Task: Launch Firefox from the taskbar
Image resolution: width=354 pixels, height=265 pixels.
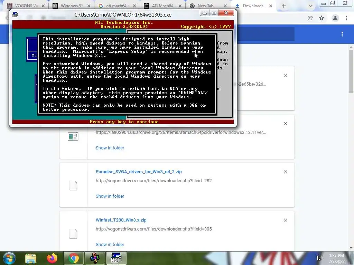Action: click(x=52, y=258)
